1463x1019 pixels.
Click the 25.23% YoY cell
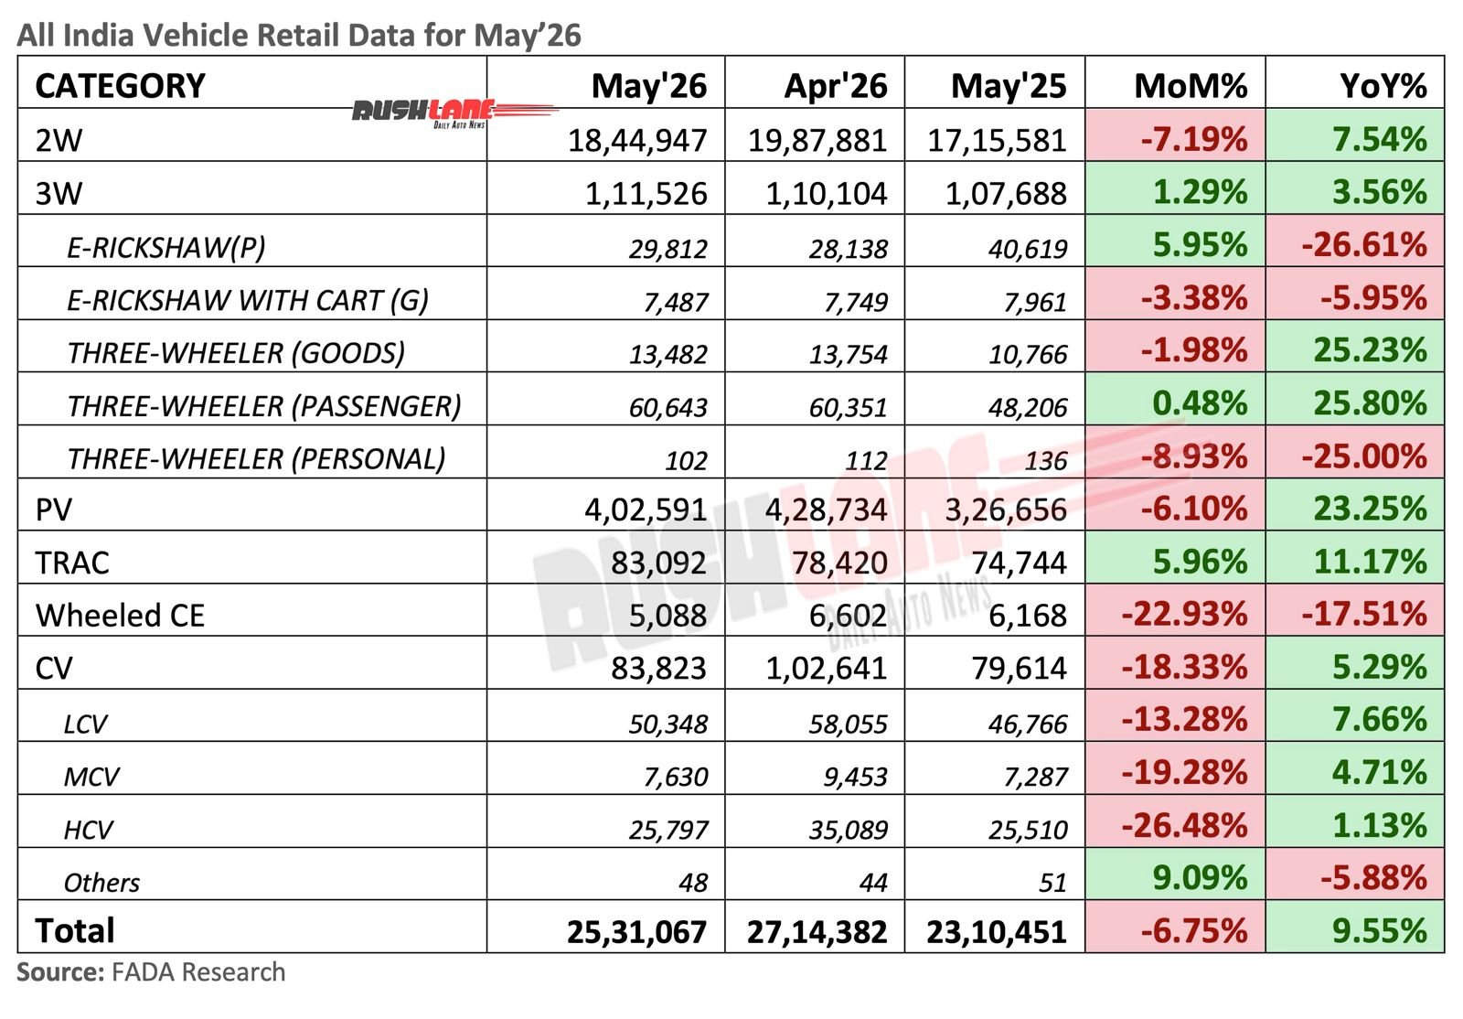1355,348
